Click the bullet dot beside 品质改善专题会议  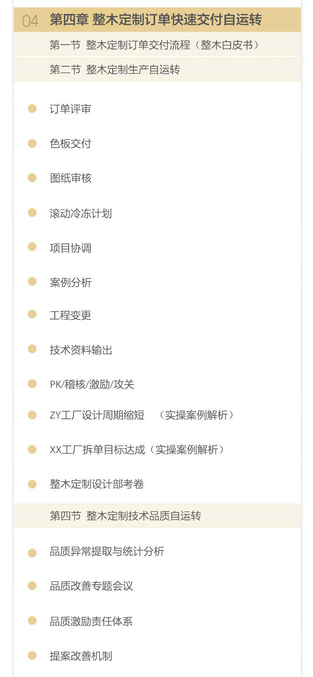(32, 586)
